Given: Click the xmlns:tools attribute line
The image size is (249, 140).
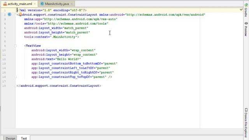Looking at the screenshot, I should coord(66,23).
